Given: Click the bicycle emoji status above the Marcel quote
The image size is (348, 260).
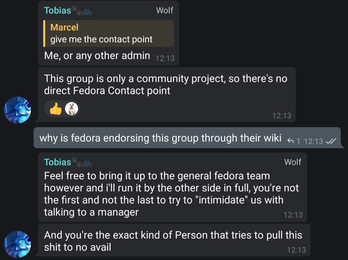Looking at the screenshot, I should pos(87,12).
